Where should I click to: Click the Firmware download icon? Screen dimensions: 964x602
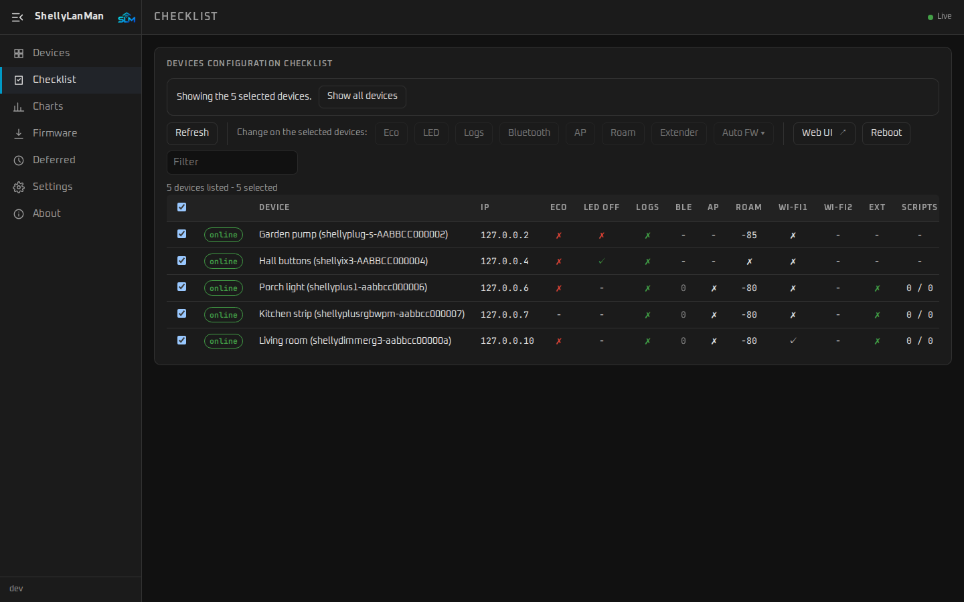[x=19, y=134]
